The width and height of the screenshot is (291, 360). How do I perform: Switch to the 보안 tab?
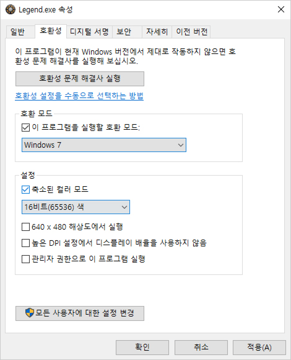pyautogui.click(x=127, y=32)
